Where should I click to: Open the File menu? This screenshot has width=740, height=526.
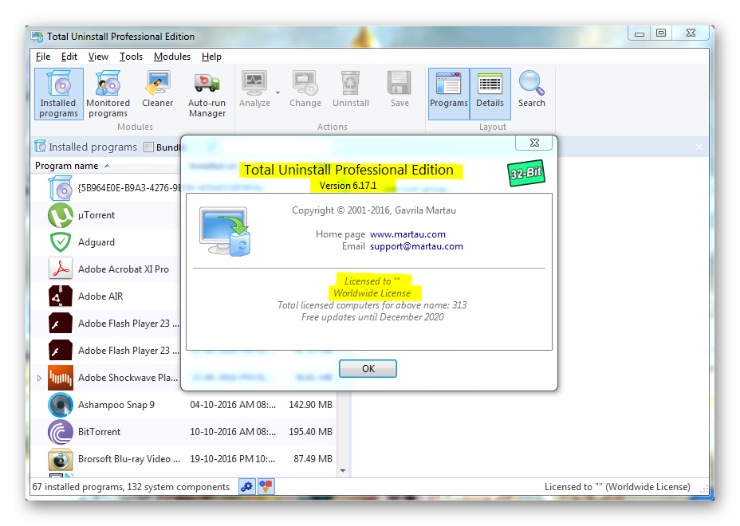point(43,57)
